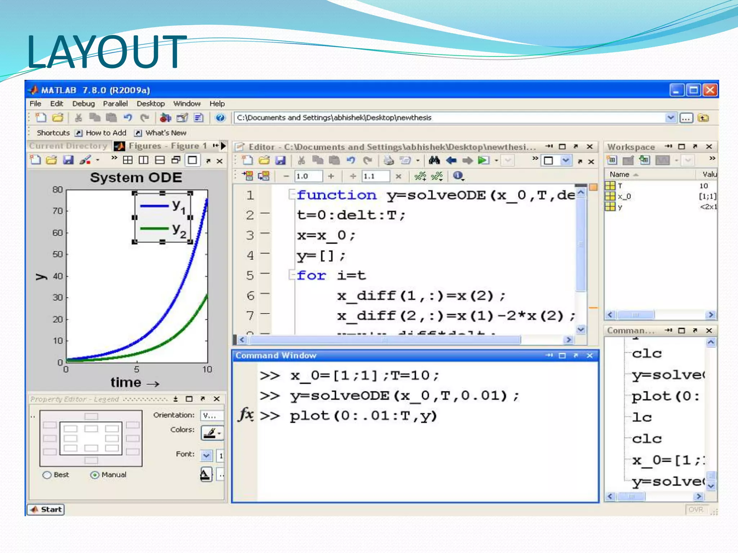This screenshot has width=738, height=553.
Task: Select the Manual legend location radio button
Action: click(94, 475)
